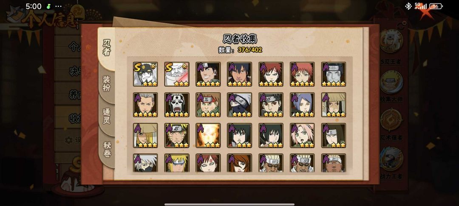This screenshot has width=459, height=206.
Task: Select the second S-rank ninja with red glow
Action: click(x=177, y=74)
